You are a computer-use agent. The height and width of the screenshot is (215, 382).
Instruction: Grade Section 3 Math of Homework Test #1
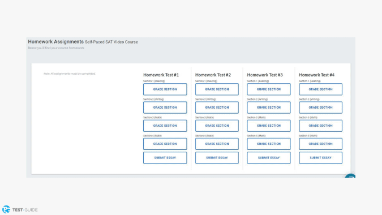pos(165,126)
